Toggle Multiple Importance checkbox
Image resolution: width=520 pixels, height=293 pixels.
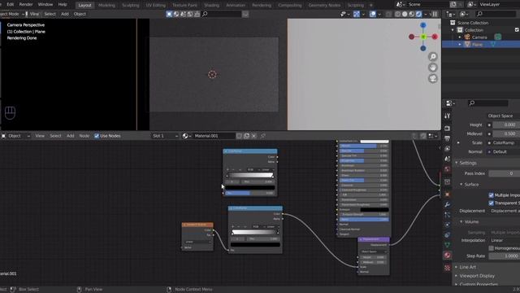pos(491,195)
